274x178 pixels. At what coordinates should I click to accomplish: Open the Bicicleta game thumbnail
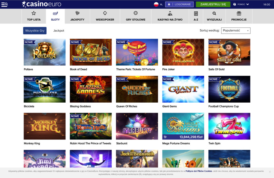(x=45, y=89)
